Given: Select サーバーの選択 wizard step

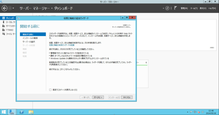Looking at the screenshot, I should (29, 42).
